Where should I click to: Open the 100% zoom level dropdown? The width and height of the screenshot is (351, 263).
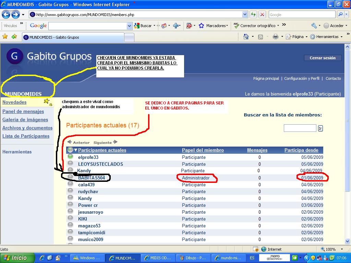point(342,249)
